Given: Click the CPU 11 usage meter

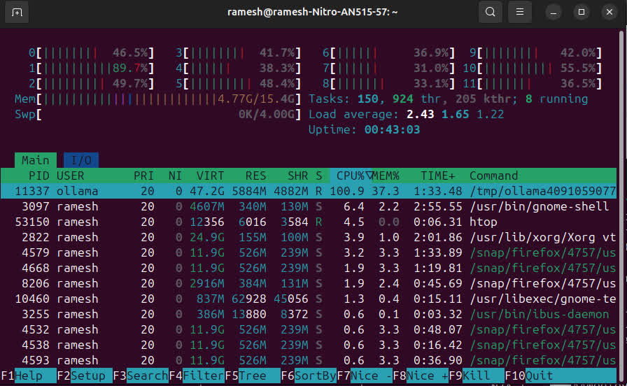Looking at the screenshot, I should pos(533,83).
